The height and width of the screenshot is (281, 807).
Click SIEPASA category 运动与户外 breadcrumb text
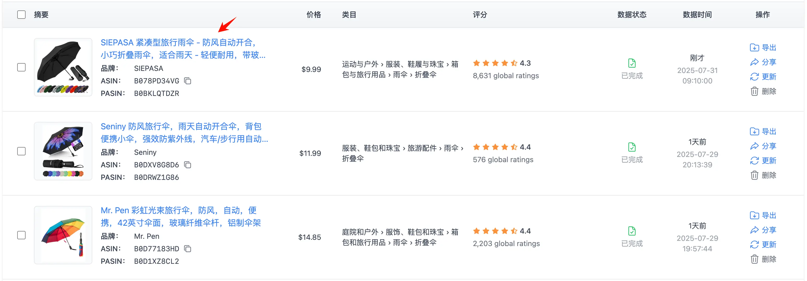(360, 64)
